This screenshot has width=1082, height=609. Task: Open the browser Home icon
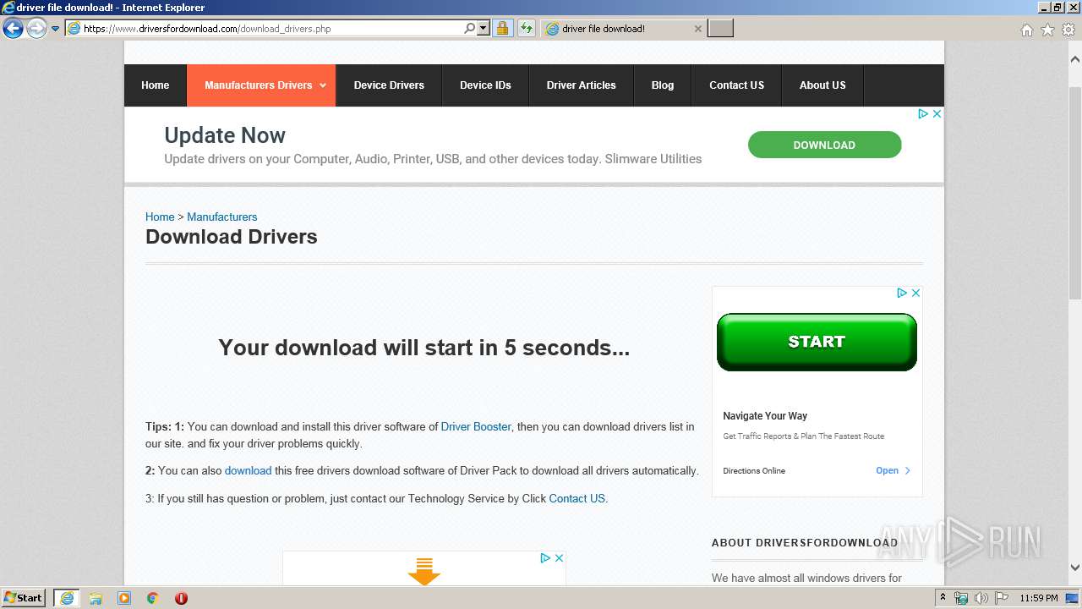click(x=1026, y=30)
